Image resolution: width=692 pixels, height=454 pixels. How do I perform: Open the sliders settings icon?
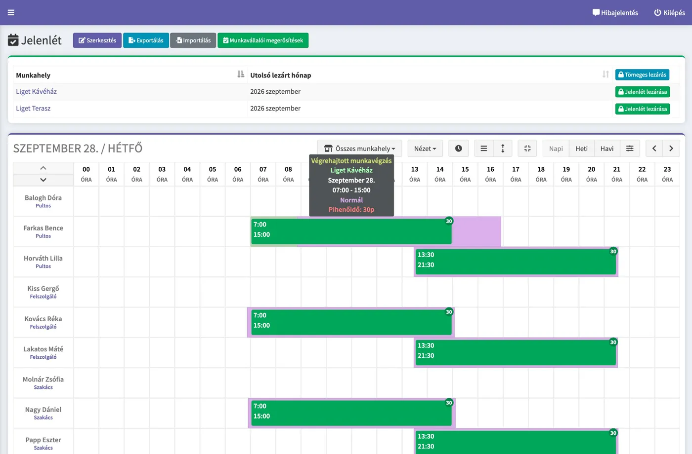pyautogui.click(x=630, y=149)
